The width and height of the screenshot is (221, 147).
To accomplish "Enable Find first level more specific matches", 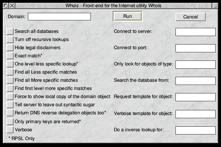I will pyautogui.click(x=10, y=88).
